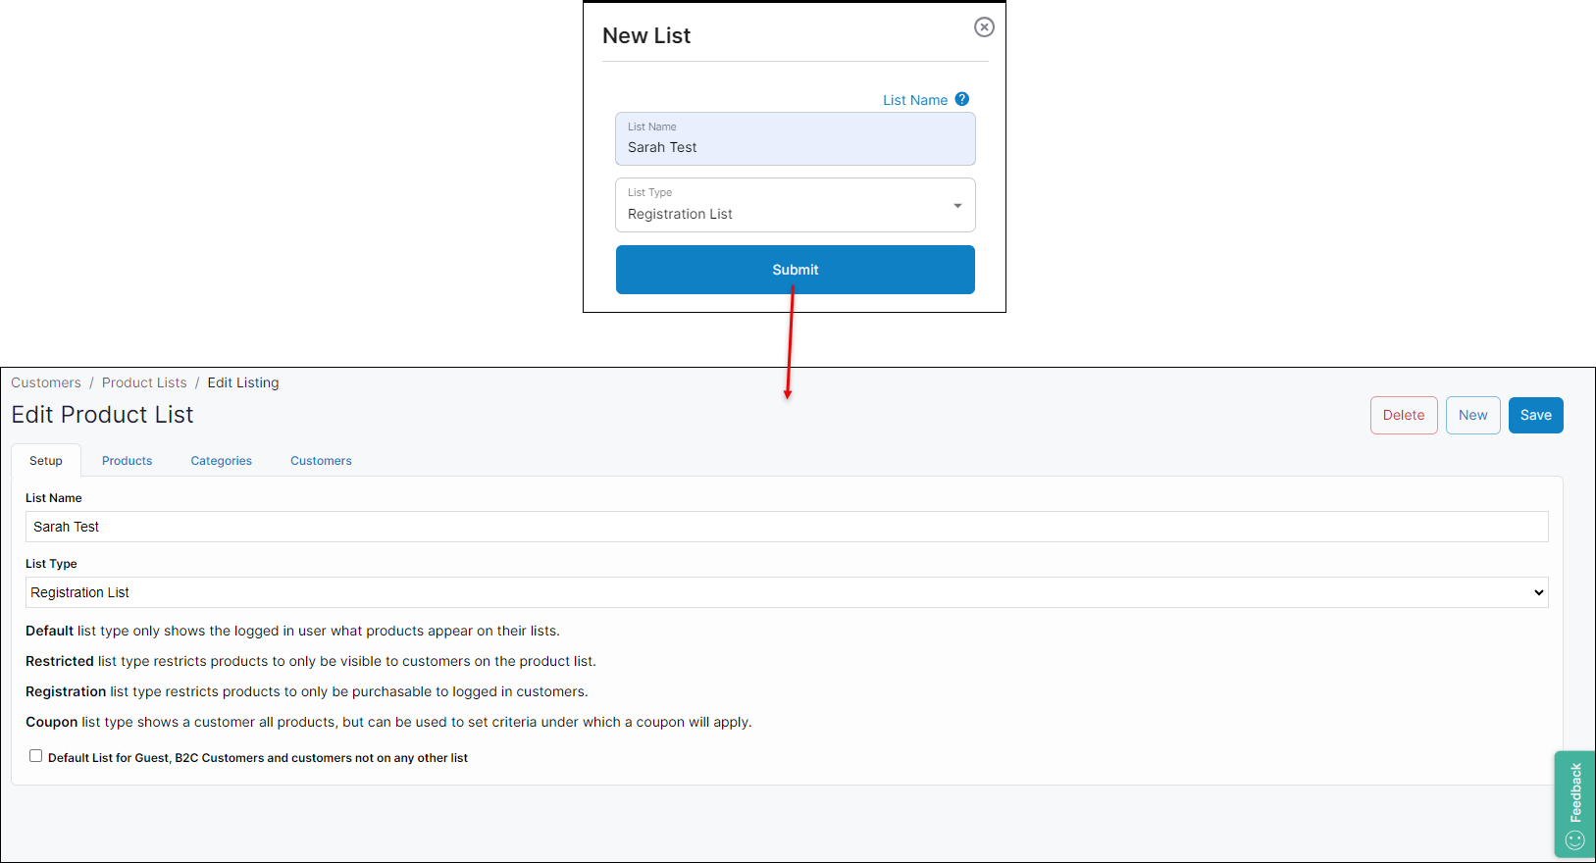Navigate to Customers breadcrumb link
Image resolution: width=1596 pixels, height=863 pixels.
click(x=46, y=382)
